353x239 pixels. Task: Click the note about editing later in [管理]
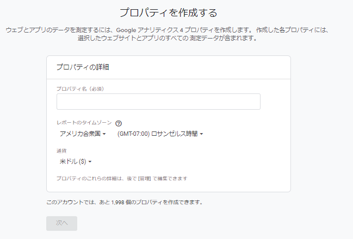click(x=122, y=179)
